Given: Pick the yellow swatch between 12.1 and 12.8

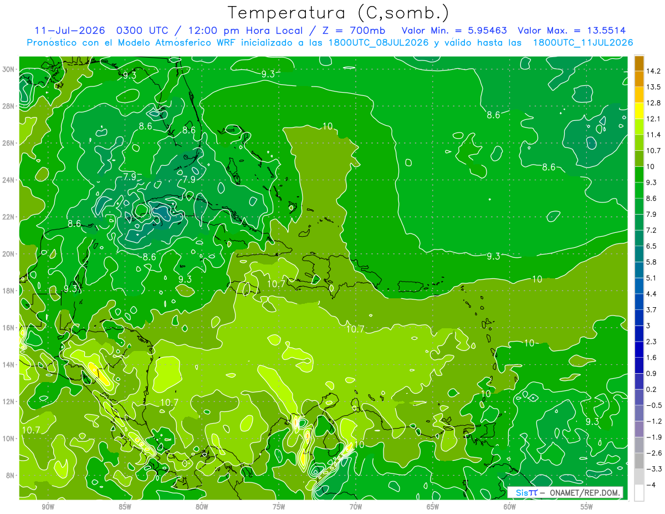Looking at the screenshot, I should 638,111.
